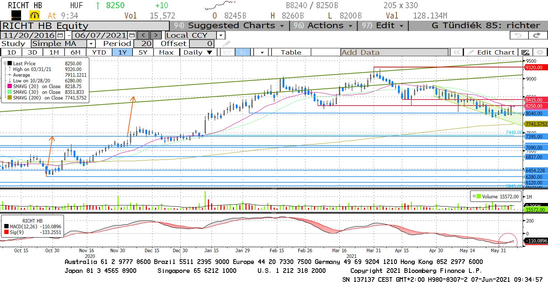Click the Offset value field

[202, 44]
